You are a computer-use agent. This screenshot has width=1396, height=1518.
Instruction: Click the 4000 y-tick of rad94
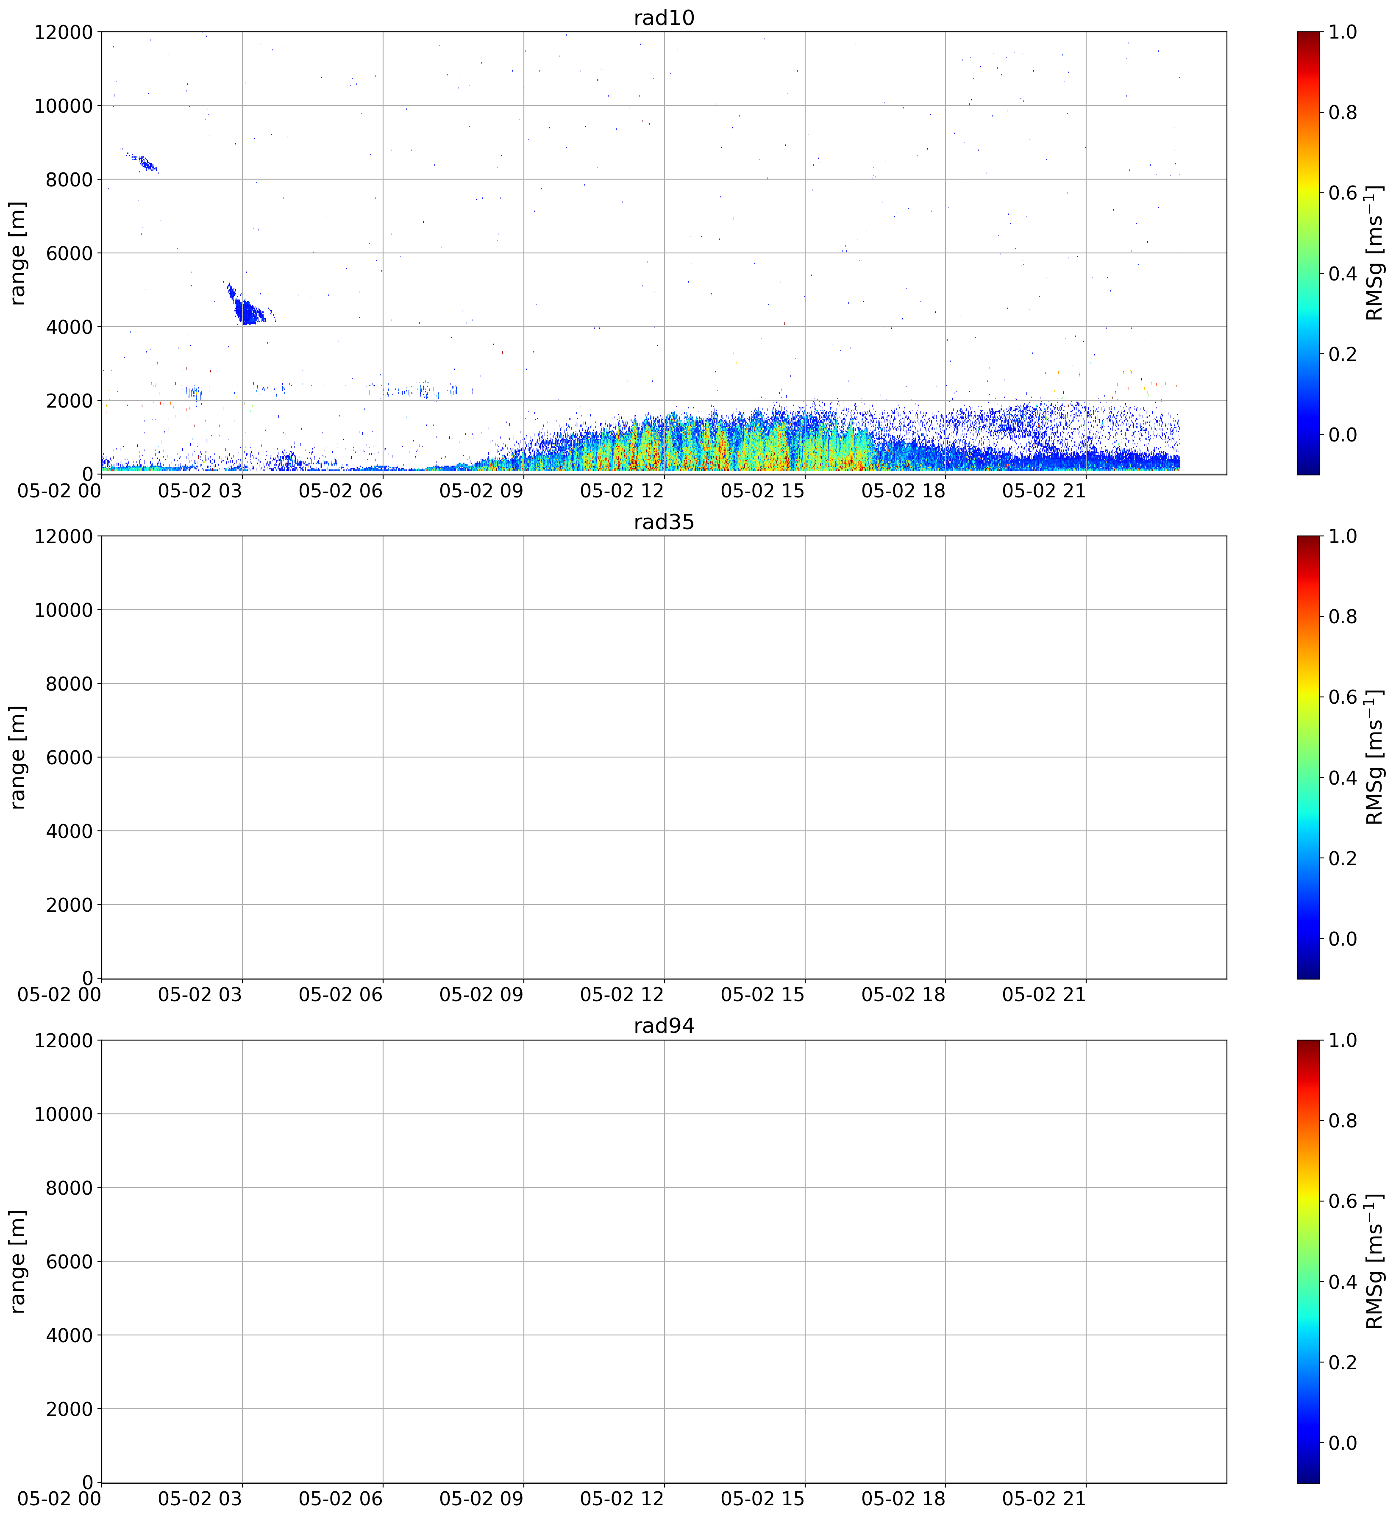[69, 1335]
